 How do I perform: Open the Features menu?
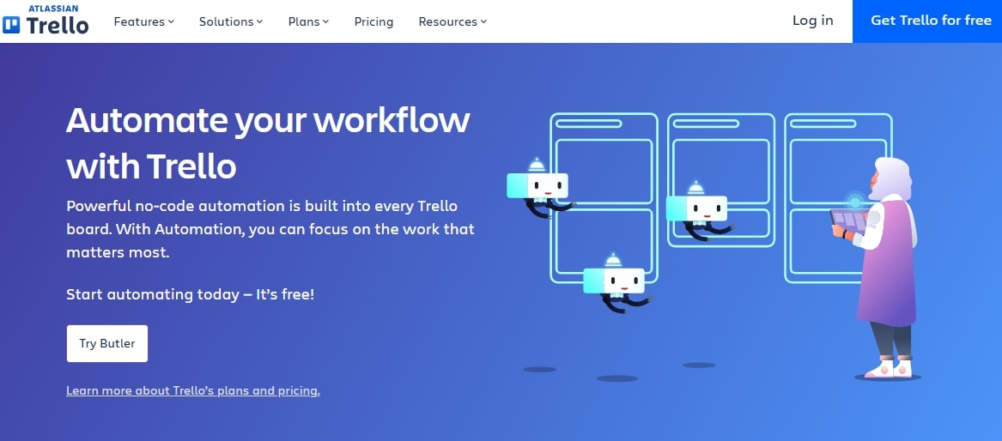click(143, 21)
